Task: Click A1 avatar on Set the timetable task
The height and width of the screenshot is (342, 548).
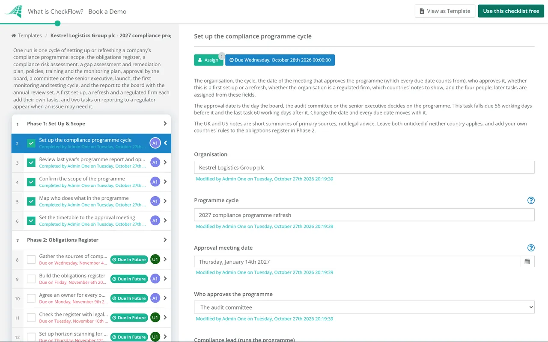Action: click(x=155, y=221)
